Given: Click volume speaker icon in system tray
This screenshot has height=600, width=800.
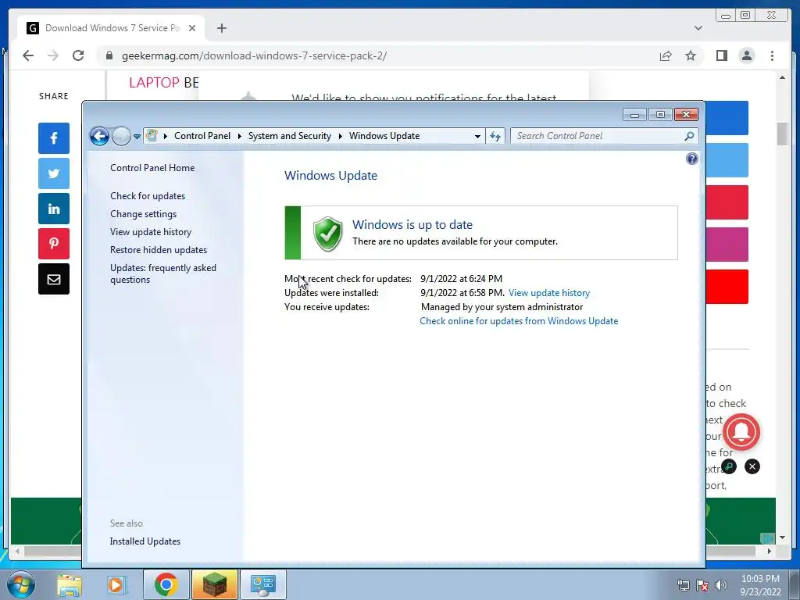Looking at the screenshot, I should [x=721, y=585].
